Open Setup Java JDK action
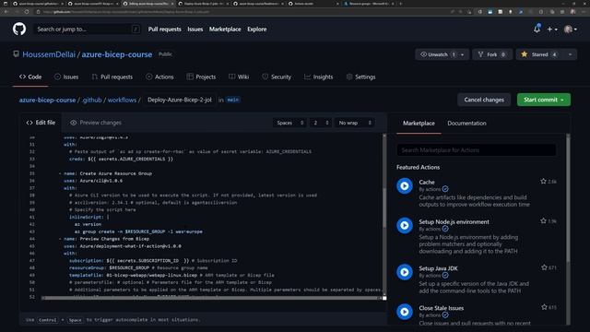Screen dimensions: 590x332 point(439,268)
